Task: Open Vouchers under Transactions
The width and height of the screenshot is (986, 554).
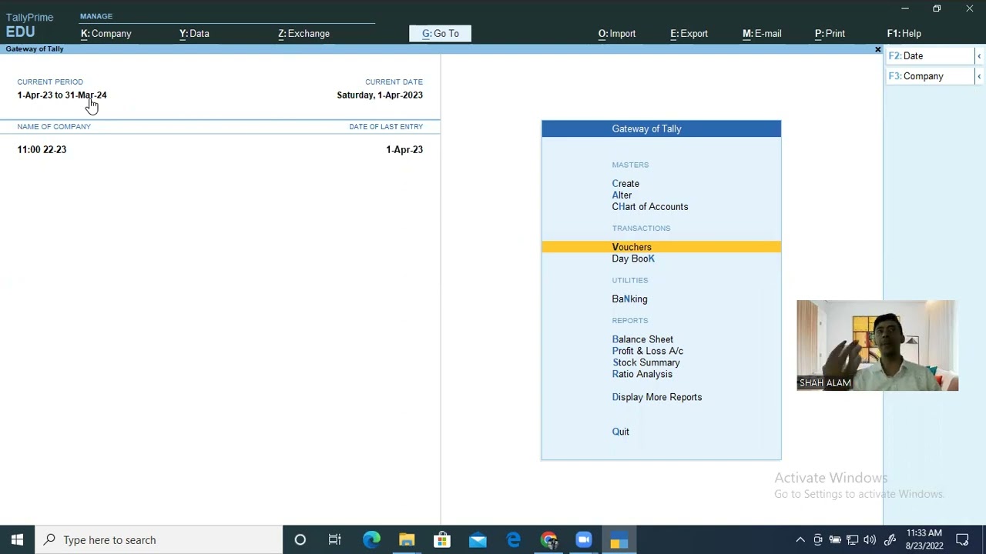Action: [x=661, y=247]
